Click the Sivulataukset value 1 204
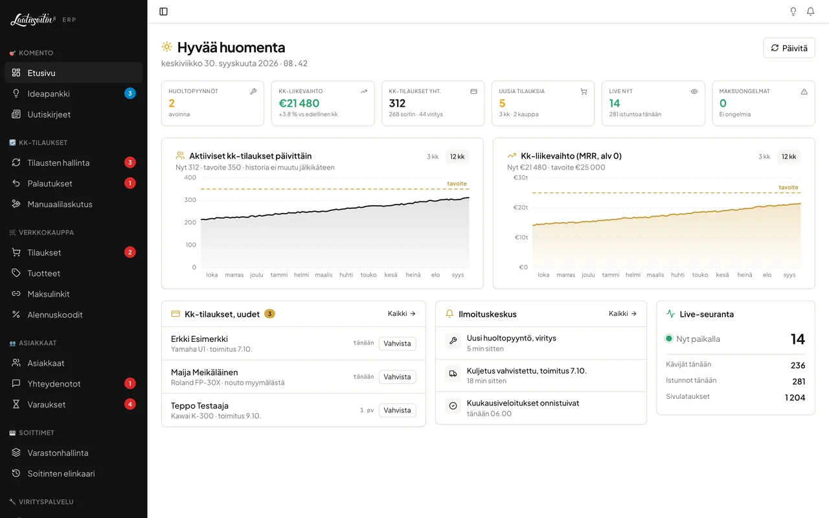The height and width of the screenshot is (518, 829). pyautogui.click(x=795, y=398)
